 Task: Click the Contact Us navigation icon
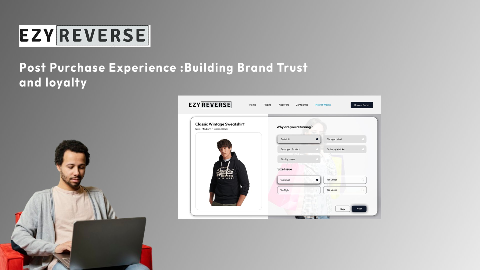point(302,105)
